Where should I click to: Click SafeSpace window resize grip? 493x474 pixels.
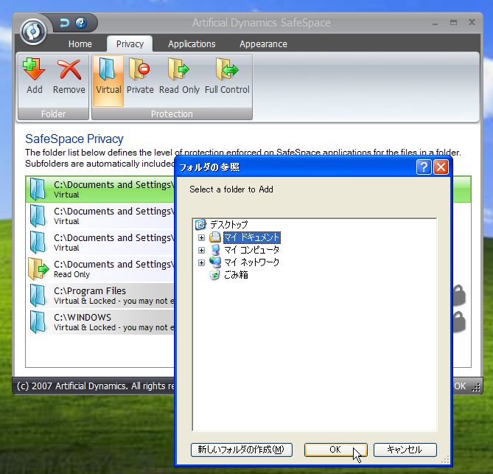[x=476, y=388]
